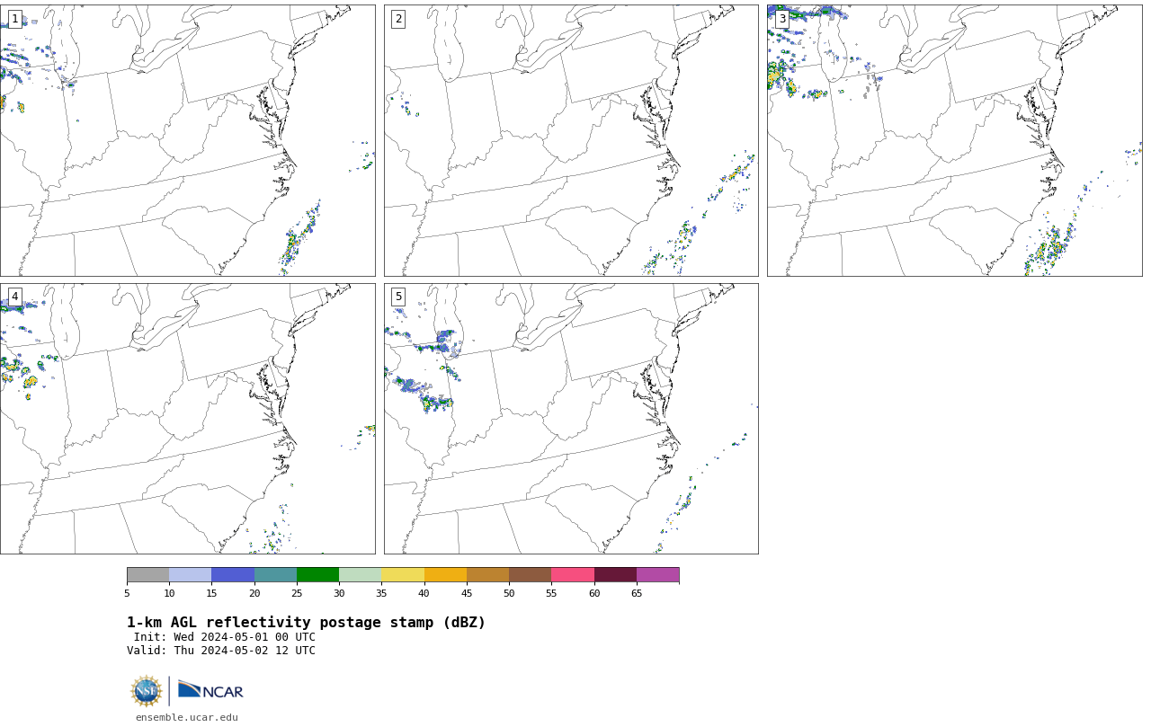Click the gray 5-10 dBZ swatch
Image resolution: width=1151 pixels, height=727 pixels.
coord(147,575)
